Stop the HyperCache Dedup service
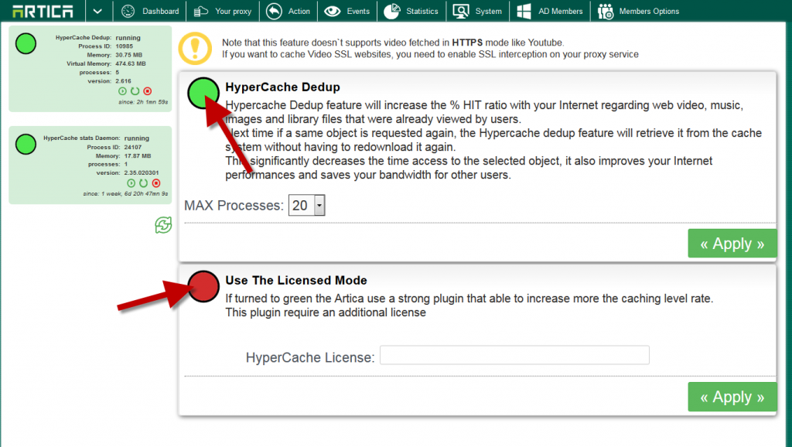The height and width of the screenshot is (447, 792). (148, 91)
